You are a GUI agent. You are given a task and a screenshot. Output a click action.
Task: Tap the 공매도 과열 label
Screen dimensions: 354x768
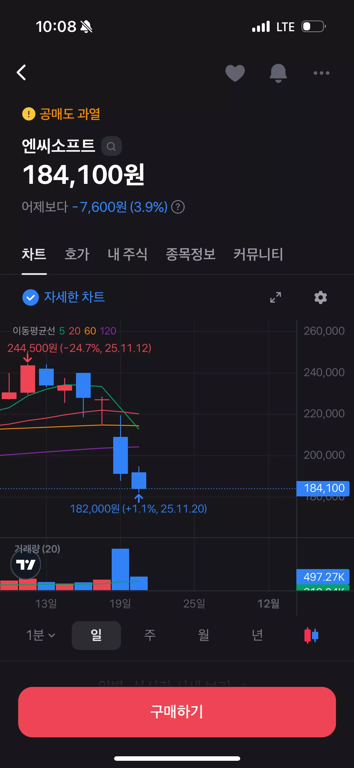[70, 114]
